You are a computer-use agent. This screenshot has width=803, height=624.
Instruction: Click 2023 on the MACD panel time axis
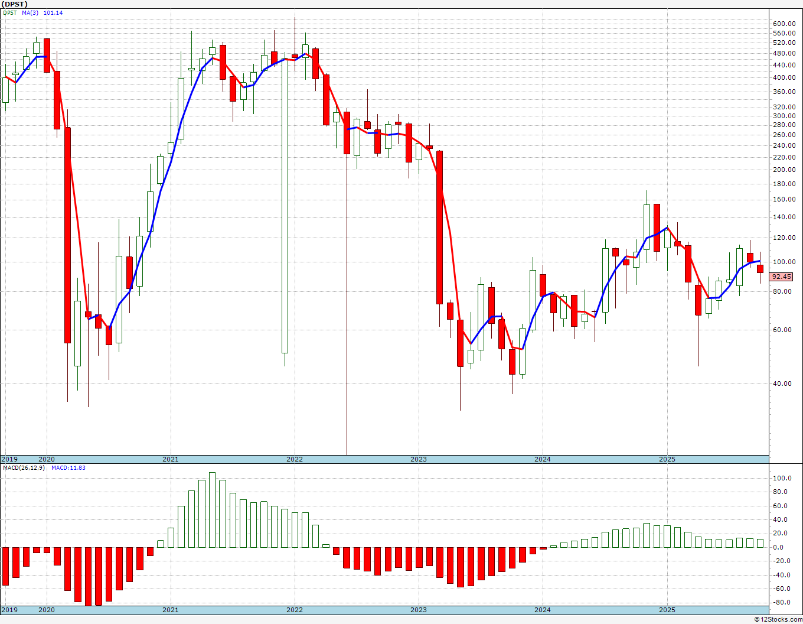(419, 610)
